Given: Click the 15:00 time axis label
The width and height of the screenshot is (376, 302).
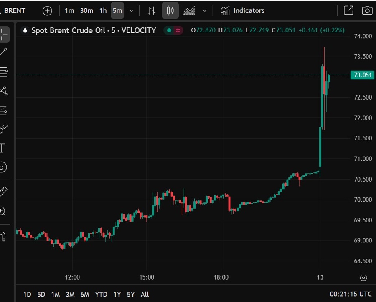Looking at the screenshot, I should 147,277.
